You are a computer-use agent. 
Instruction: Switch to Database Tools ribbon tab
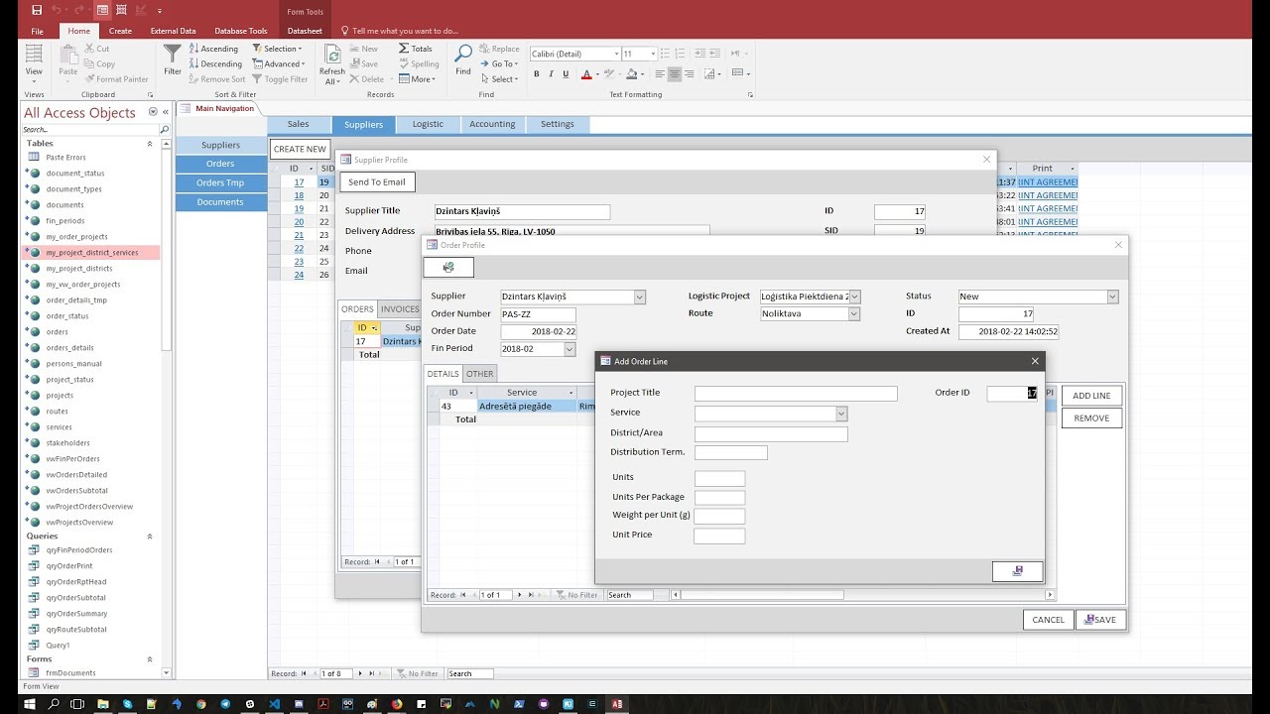click(x=241, y=31)
